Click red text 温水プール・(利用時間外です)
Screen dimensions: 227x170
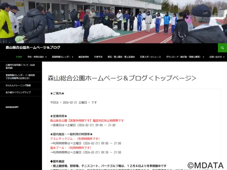(x=71, y=148)
